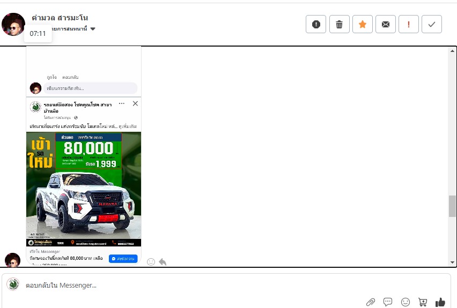The width and height of the screenshot is (457, 308).
Task: Create an order with shopping cart icon
Action: coord(423,302)
